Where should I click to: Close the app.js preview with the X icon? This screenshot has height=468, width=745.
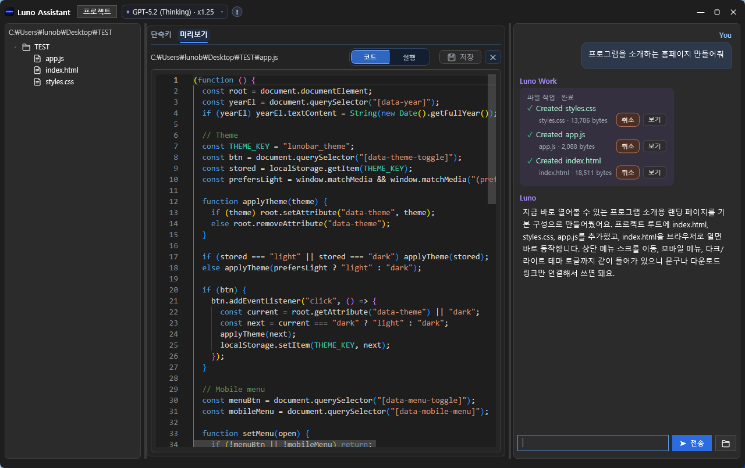click(493, 57)
